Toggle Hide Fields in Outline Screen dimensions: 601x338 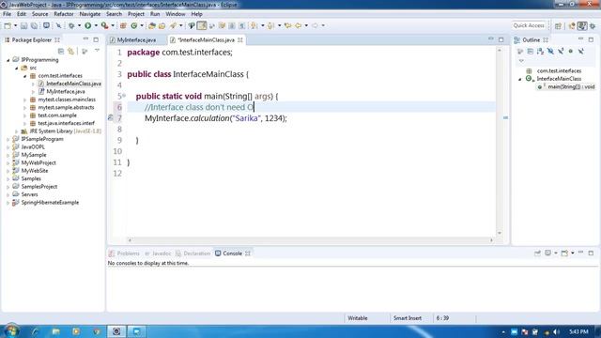click(x=550, y=51)
